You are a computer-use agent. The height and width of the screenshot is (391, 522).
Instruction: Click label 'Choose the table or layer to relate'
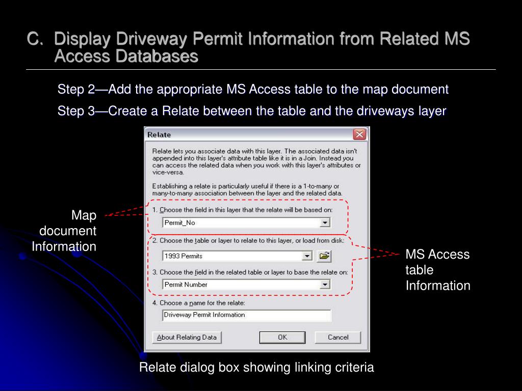(x=248, y=240)
